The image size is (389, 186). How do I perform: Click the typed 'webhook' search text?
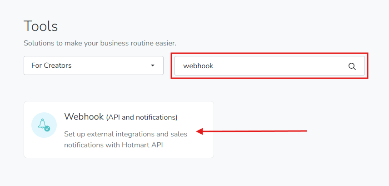pyautogui.click(x=198, y=66)
